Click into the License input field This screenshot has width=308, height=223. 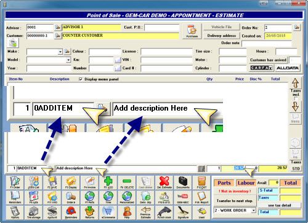point(166,52)
